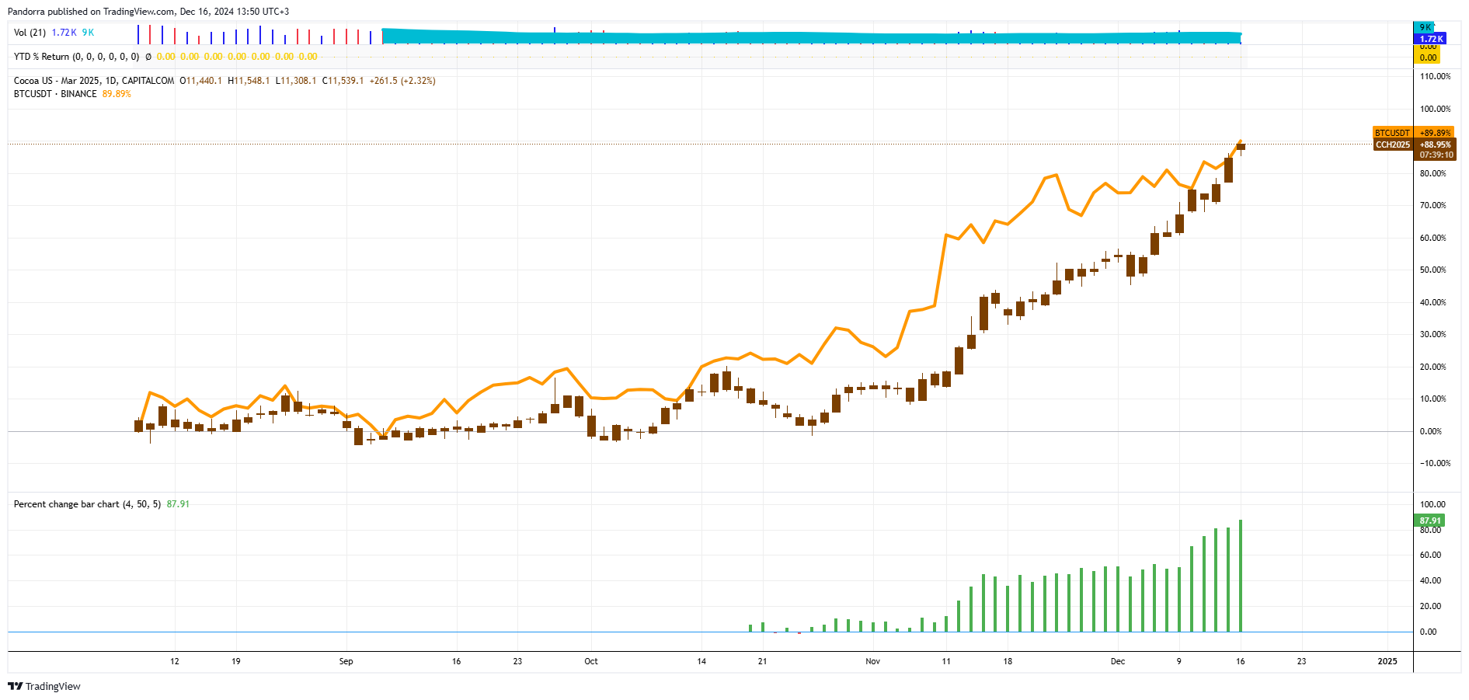Image resolution: width=1469 pixels, height=700 pixels.
Task: Click the YTD % Return indicator label
Action: coord(77,57)
